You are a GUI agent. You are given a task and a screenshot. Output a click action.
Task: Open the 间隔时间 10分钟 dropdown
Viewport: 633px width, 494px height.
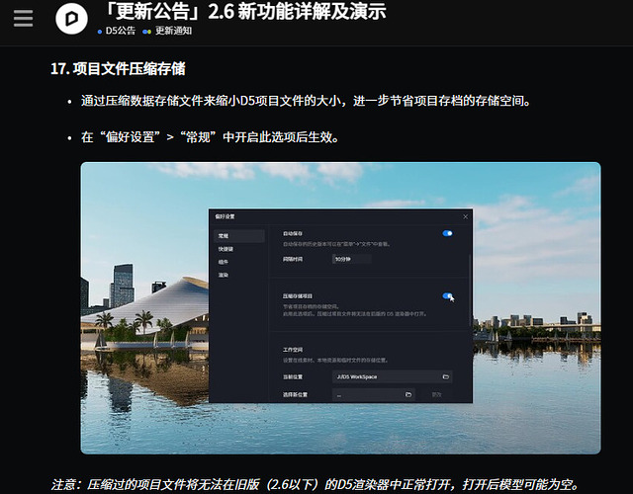click(352, 259)
